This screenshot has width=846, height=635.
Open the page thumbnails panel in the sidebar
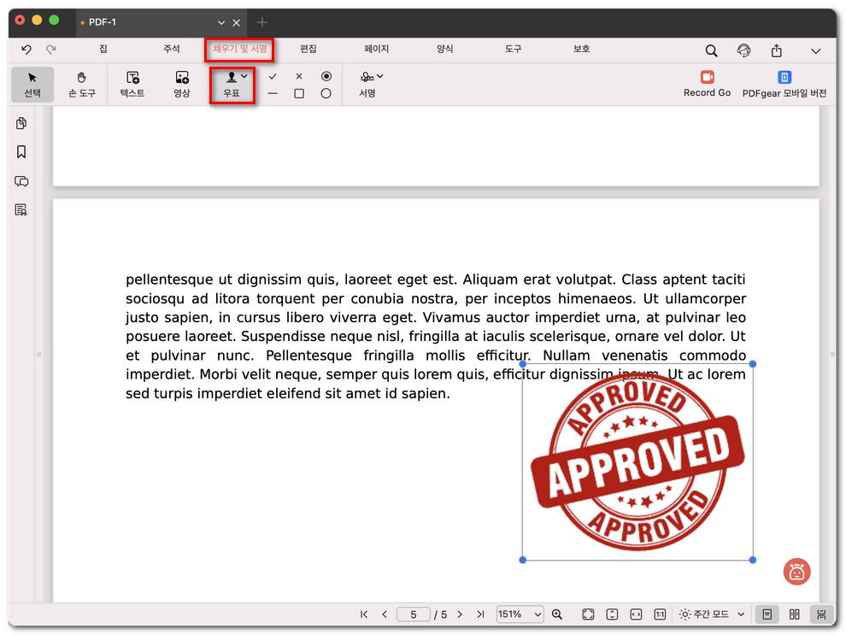pyautogui.click(x=21, y=124)
